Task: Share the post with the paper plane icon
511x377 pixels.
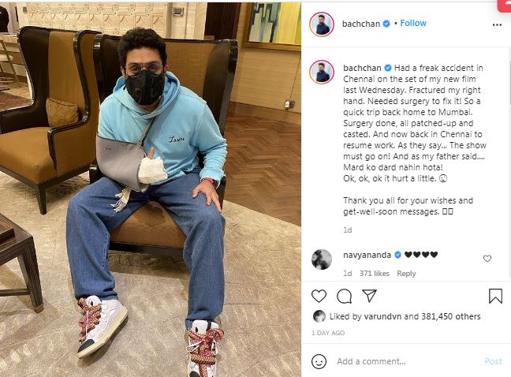Action: [x=369, y=296]
